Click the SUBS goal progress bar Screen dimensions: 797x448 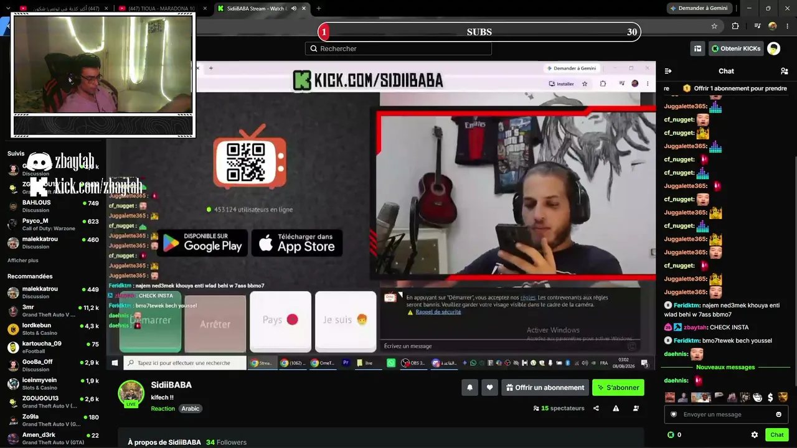point(479,32)
